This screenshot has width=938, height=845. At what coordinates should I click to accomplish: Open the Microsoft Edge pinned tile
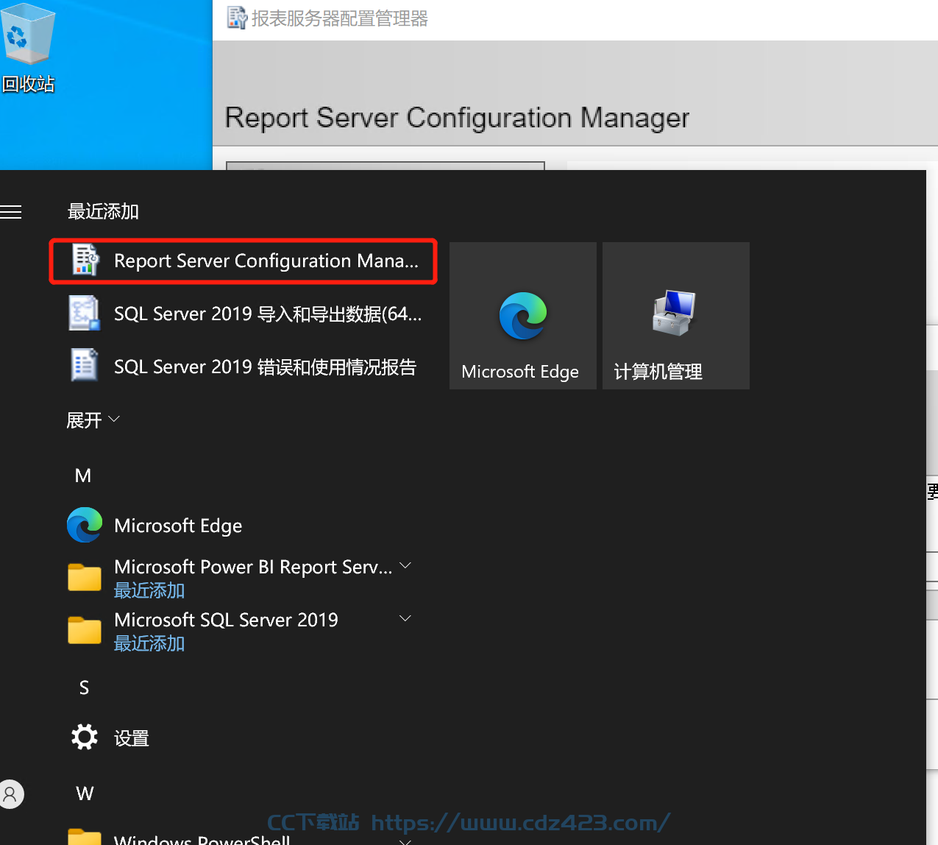point(523,316)
